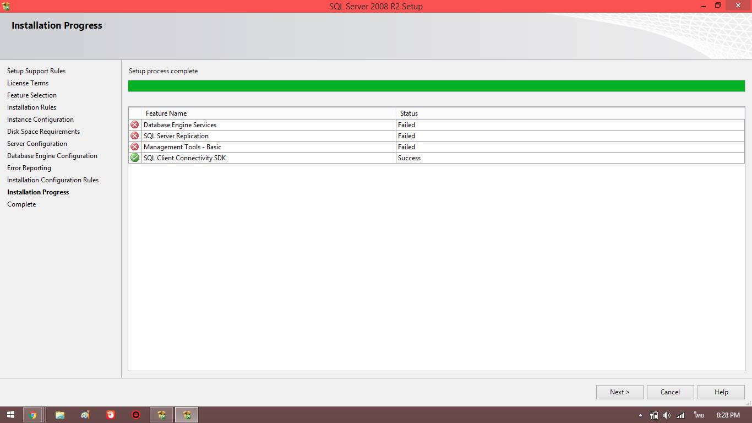
Task: Click Setup Support Rules in the sidebar
Action: (36, 71)
